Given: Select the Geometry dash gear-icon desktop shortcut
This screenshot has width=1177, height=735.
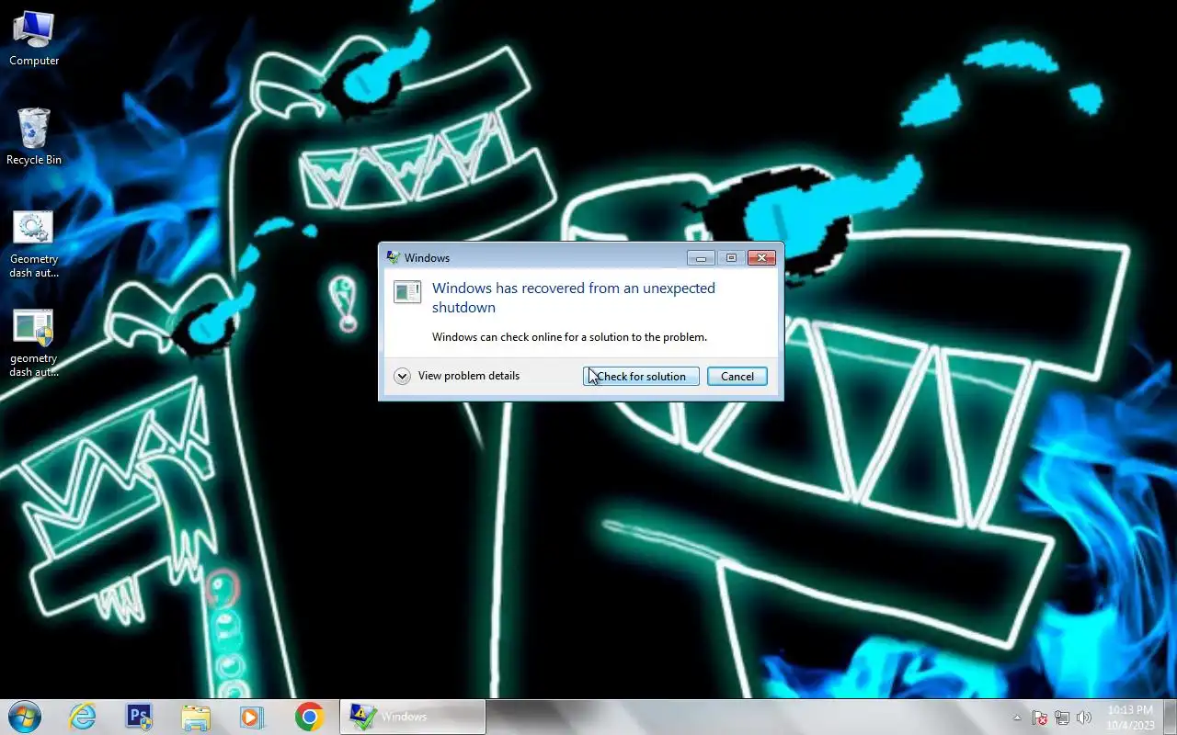Looking at the screenshot, I should pos(34,243).
